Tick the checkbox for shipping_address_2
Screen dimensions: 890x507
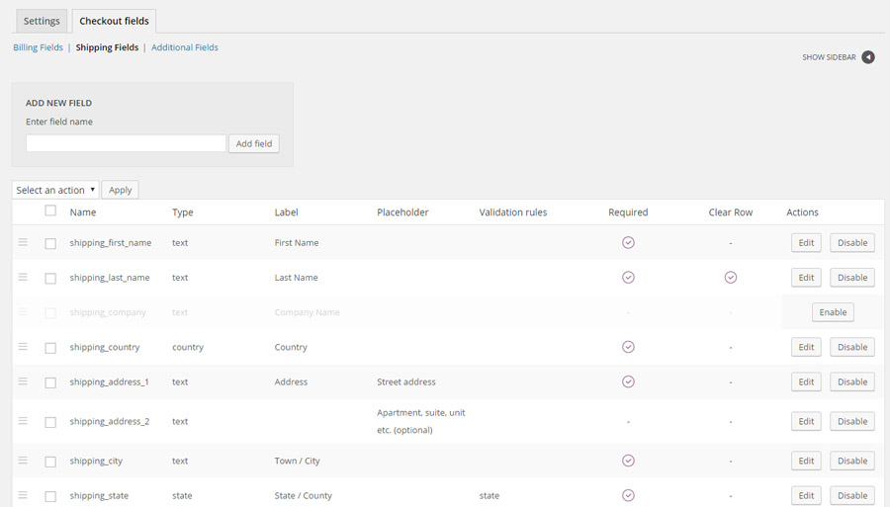tap(50, 422)
